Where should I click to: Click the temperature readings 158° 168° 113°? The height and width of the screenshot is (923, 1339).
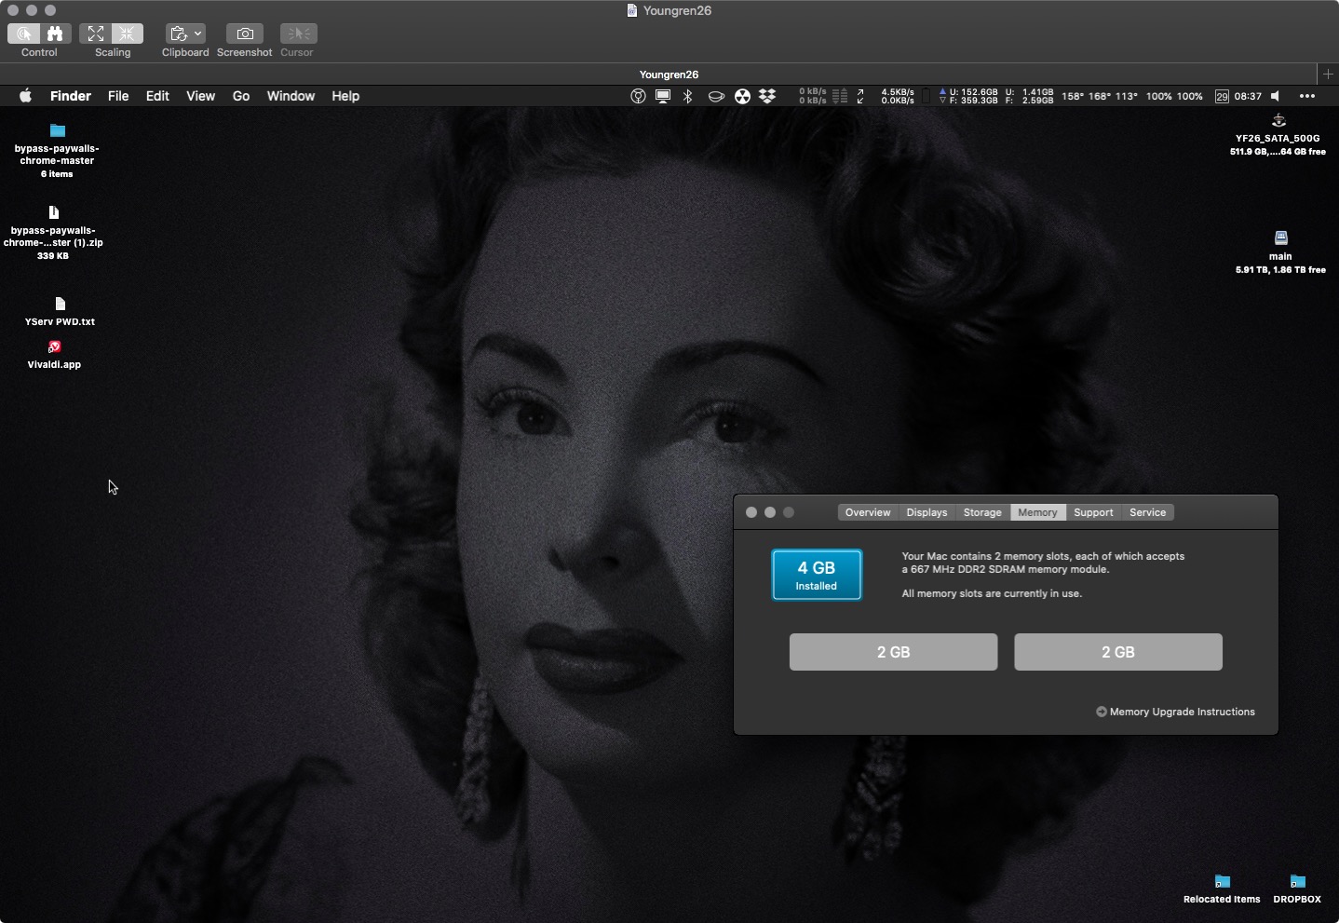(1100, 96)
